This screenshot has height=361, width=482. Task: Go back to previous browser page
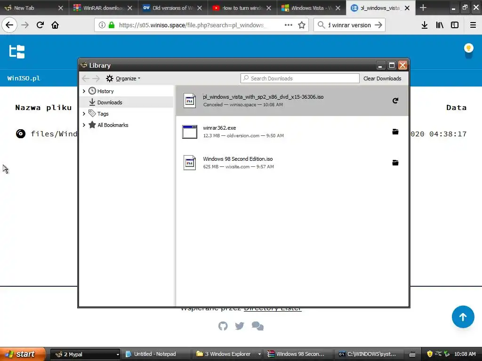pos(9,25)
